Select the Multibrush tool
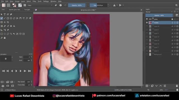 [30, 18]
